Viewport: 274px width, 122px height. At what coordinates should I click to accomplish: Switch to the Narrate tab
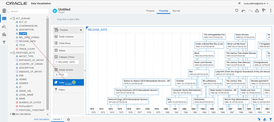click(176, 11)
